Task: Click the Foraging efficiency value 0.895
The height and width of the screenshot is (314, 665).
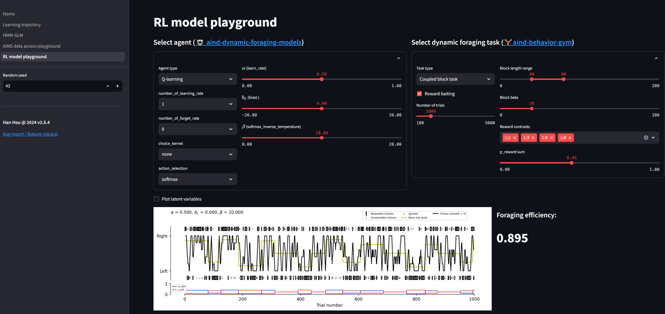Action: click(x=512, y=238)
